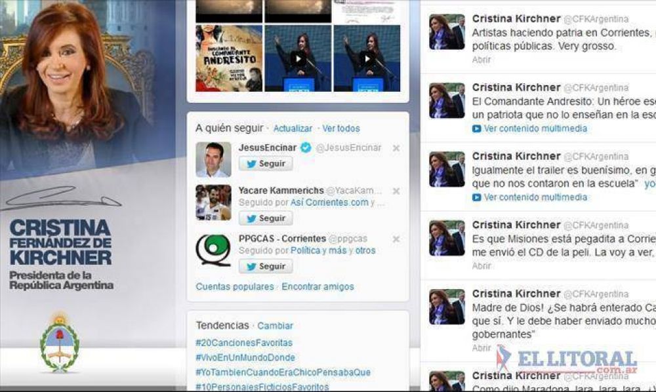Viewport: 656px width, 392px height.
Task: Open the Así Corrientes.com follower link
Action: click(329, 203)
